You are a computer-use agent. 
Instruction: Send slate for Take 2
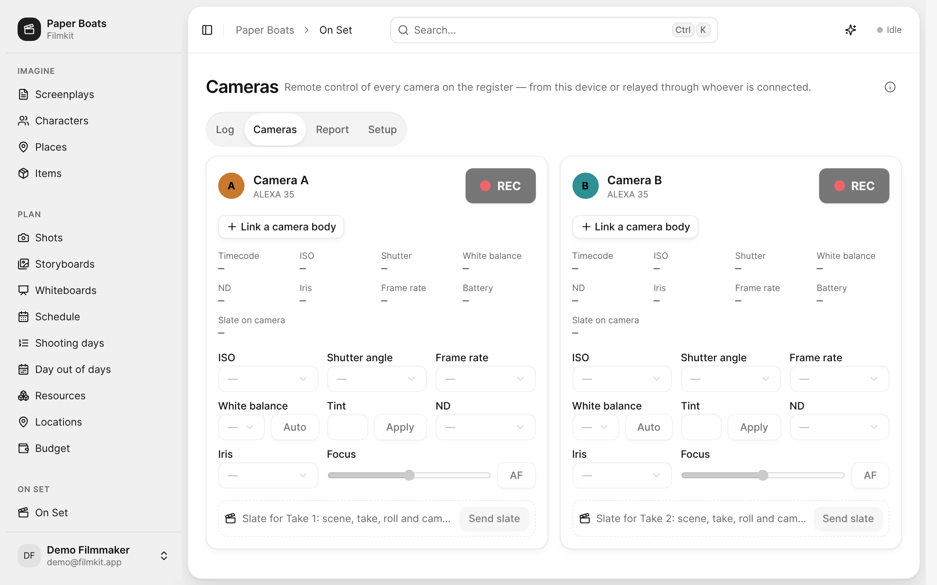pyautogui.click(x=848, y=518)
